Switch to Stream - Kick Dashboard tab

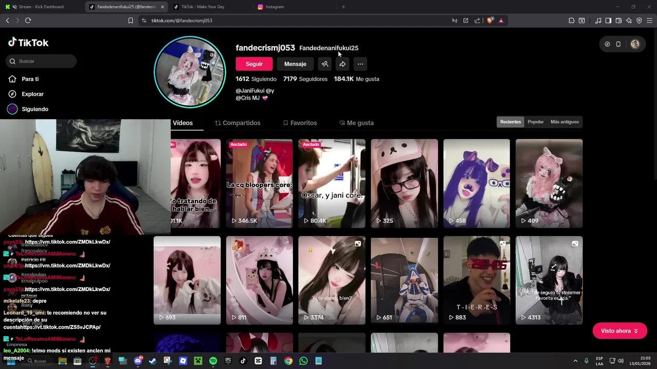pos(42,7)
